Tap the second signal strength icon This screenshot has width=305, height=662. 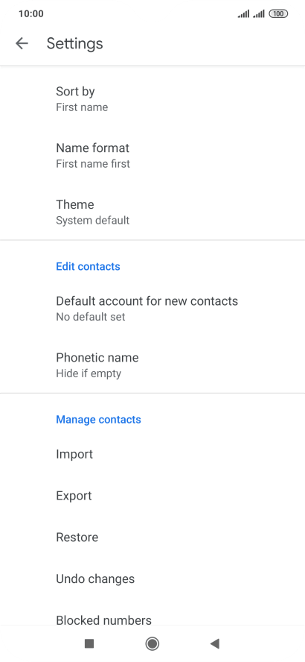pyautogui.click(x=259, y=14)
